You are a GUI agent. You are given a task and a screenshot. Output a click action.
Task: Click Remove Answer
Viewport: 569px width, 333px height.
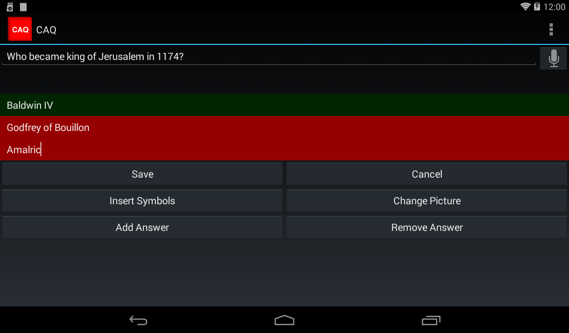pyautogui.click(x=427, y=227)
